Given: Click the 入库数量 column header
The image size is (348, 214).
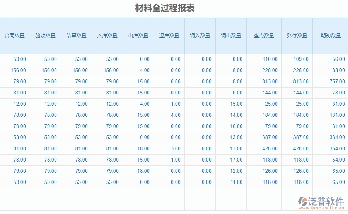Looking at the screenshot, I should pyautogui.click(x=107, y=35).
